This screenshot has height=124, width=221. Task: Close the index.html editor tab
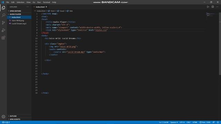(x=46, y=7)
